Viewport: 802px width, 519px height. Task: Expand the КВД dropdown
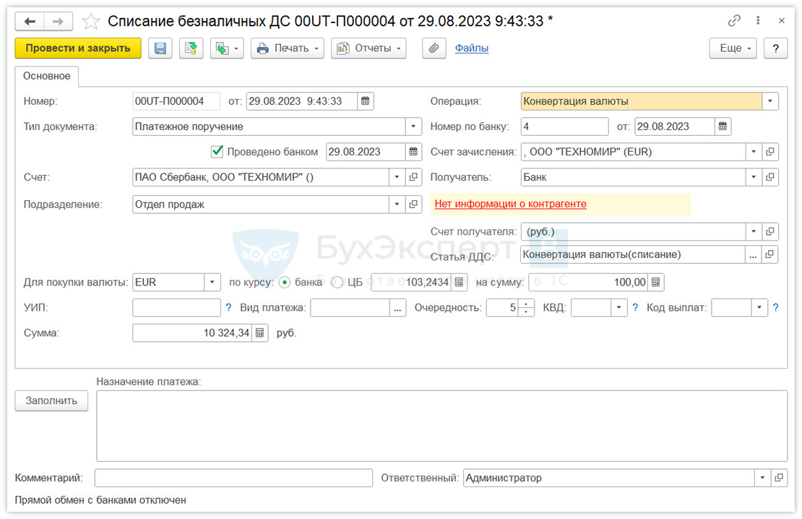(x=619, y=308)
